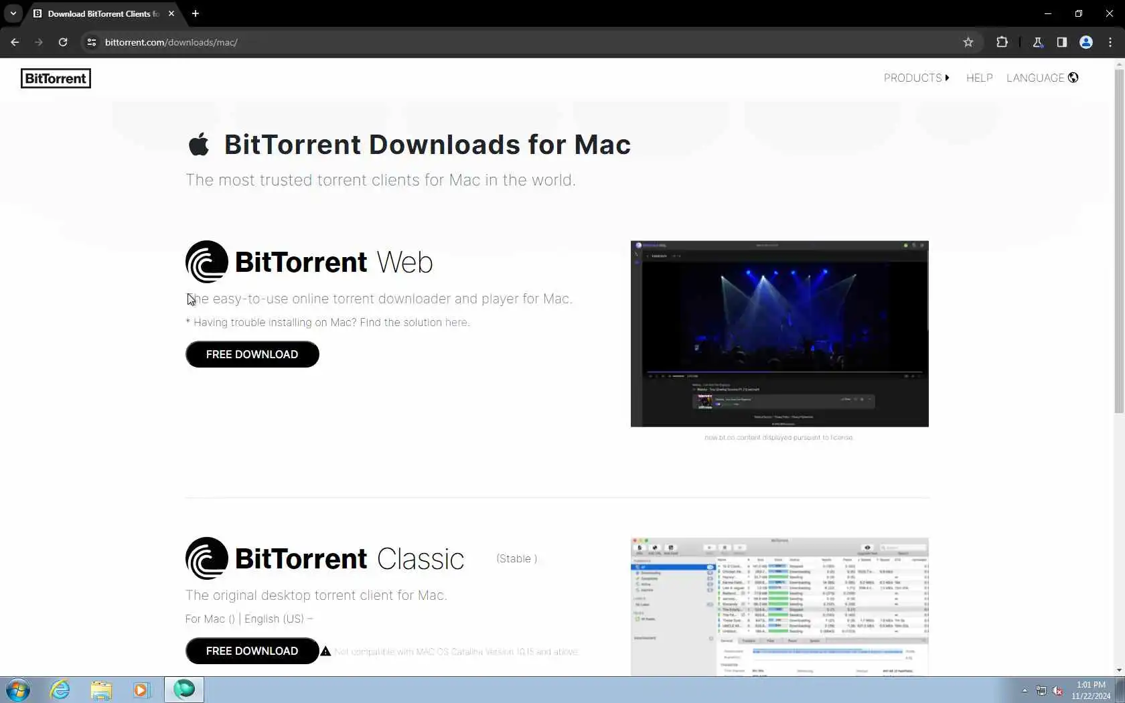The width and height of the screenshot is (1125, 703).
Task: Follow the 'here' installation solution link
Action: [456, 323]
